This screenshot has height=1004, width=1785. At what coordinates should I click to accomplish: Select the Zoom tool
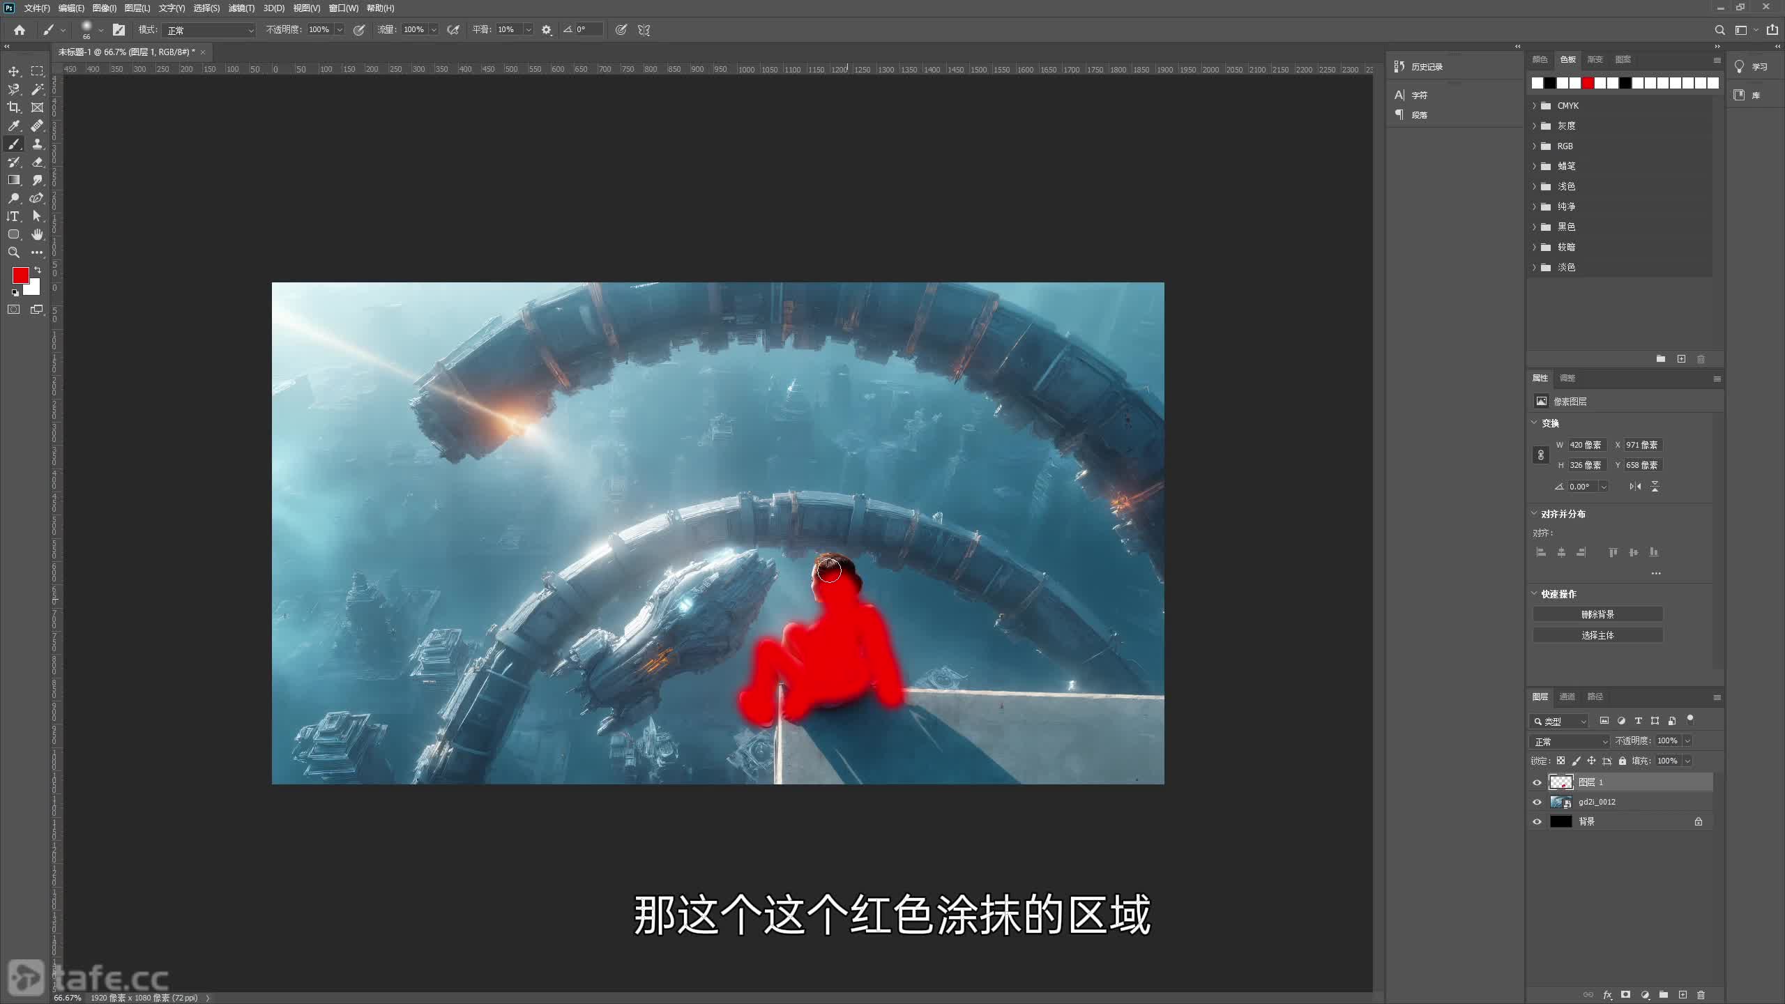point(14,252)
